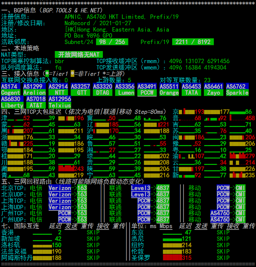This screenshot has height=267, width=256.
Task: Click the AS174 Cogent badge
Action: (11, 90)
